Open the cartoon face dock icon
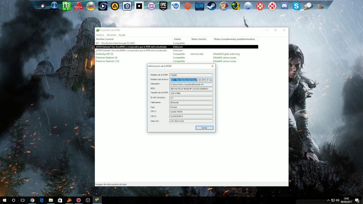 224,6
